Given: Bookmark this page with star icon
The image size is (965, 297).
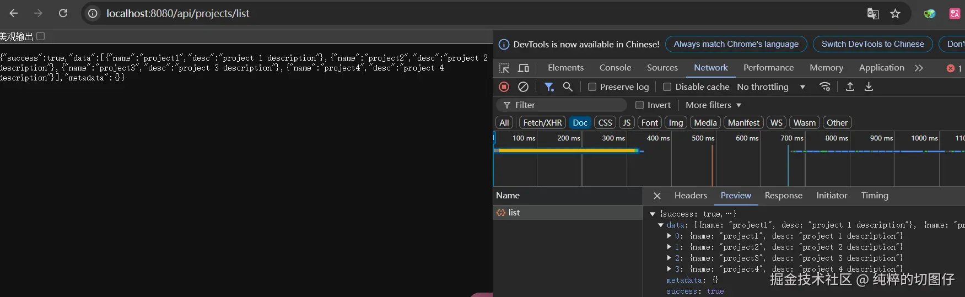Looking at the screenshot, I should pyautogui.click(x=896, y=13).
